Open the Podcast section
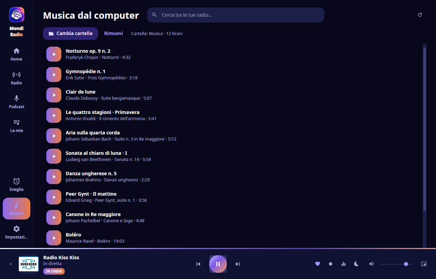This screenshot has width=436, height=279. (x=16, y=102)
